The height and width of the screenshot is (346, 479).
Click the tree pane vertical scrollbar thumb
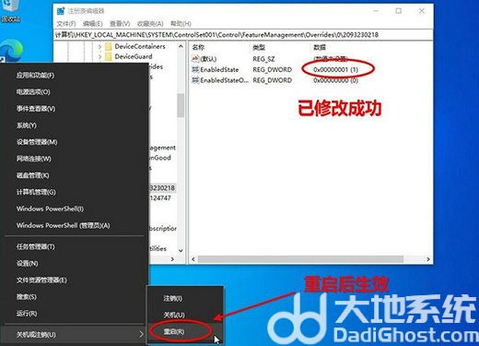[x=181, y=105]
